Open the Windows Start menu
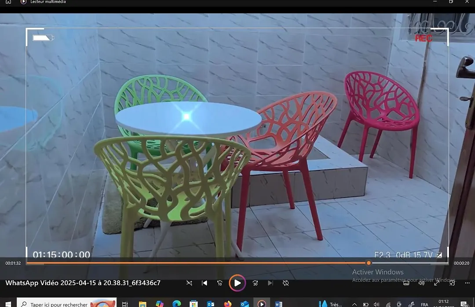This screenshot has height=307, width=475. (8, 303)
